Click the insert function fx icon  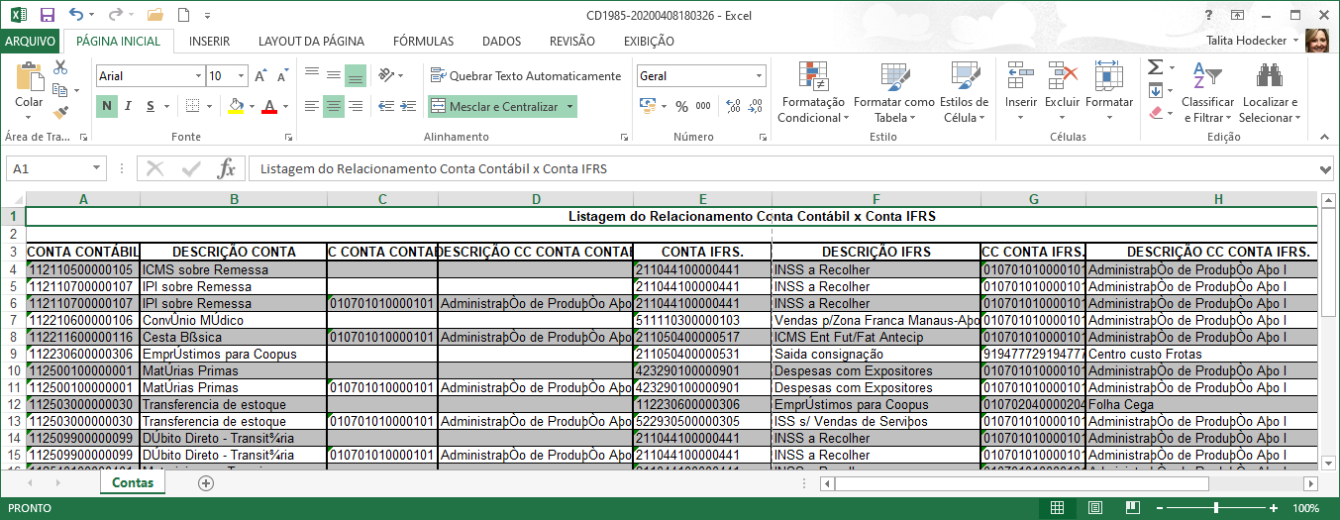(x=227, y=168)
